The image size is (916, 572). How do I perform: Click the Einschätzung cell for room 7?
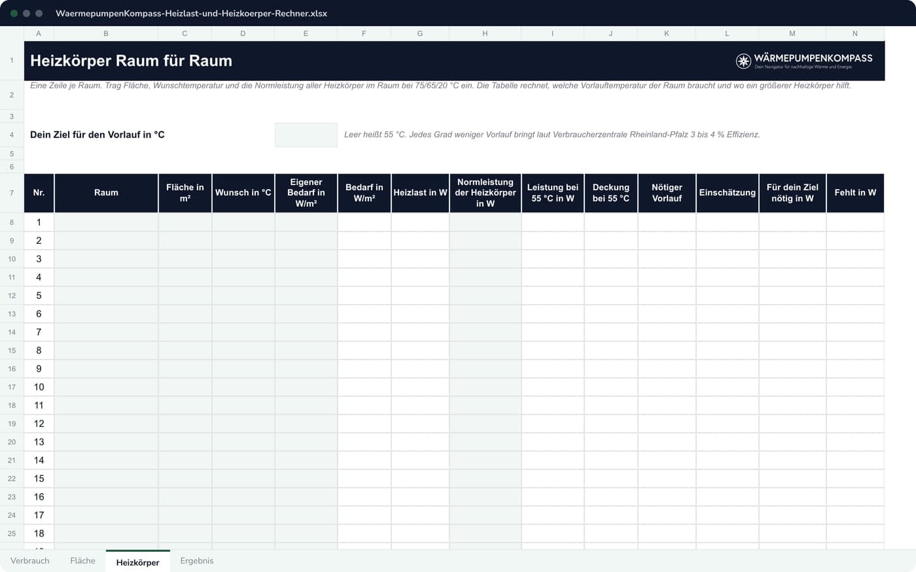click(x=728, y=332)
